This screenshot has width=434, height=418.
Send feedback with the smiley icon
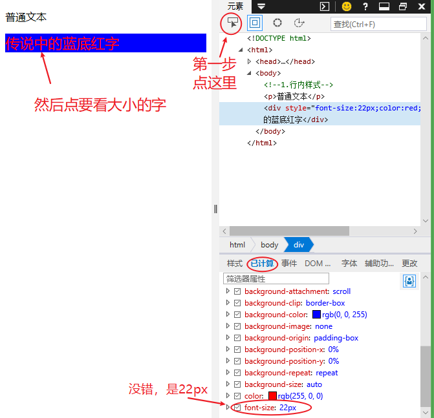[347, 6]
